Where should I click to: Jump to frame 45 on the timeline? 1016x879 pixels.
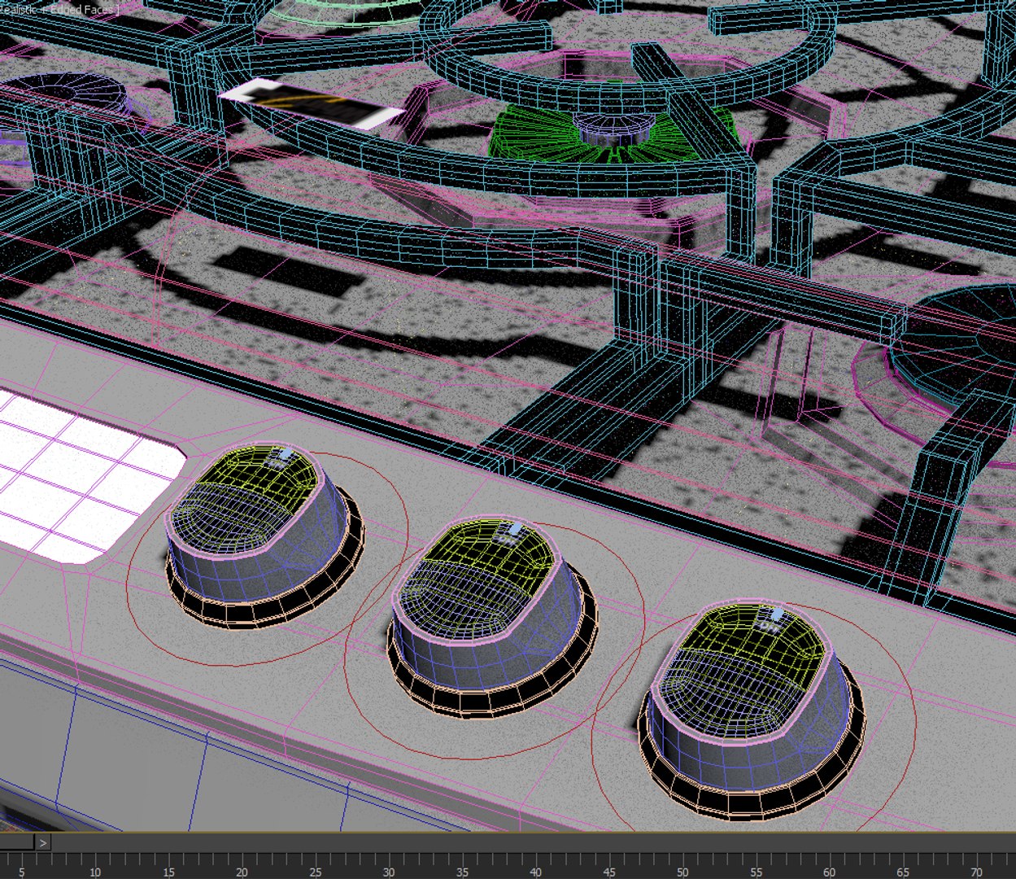click(608, 872)
